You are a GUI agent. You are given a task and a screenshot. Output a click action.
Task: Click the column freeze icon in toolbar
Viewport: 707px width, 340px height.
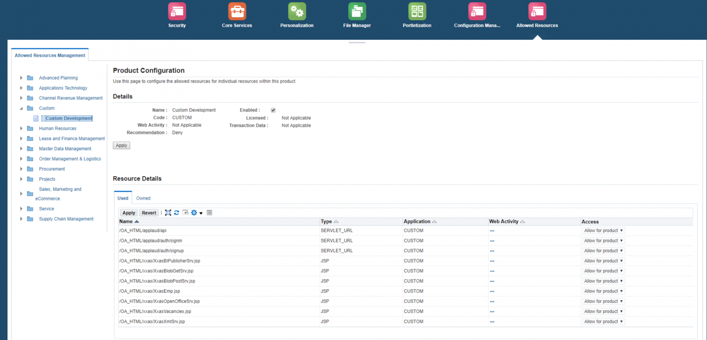coord(209,213)
